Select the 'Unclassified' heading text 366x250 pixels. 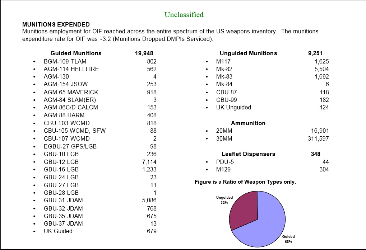click(x=184, y=15)
